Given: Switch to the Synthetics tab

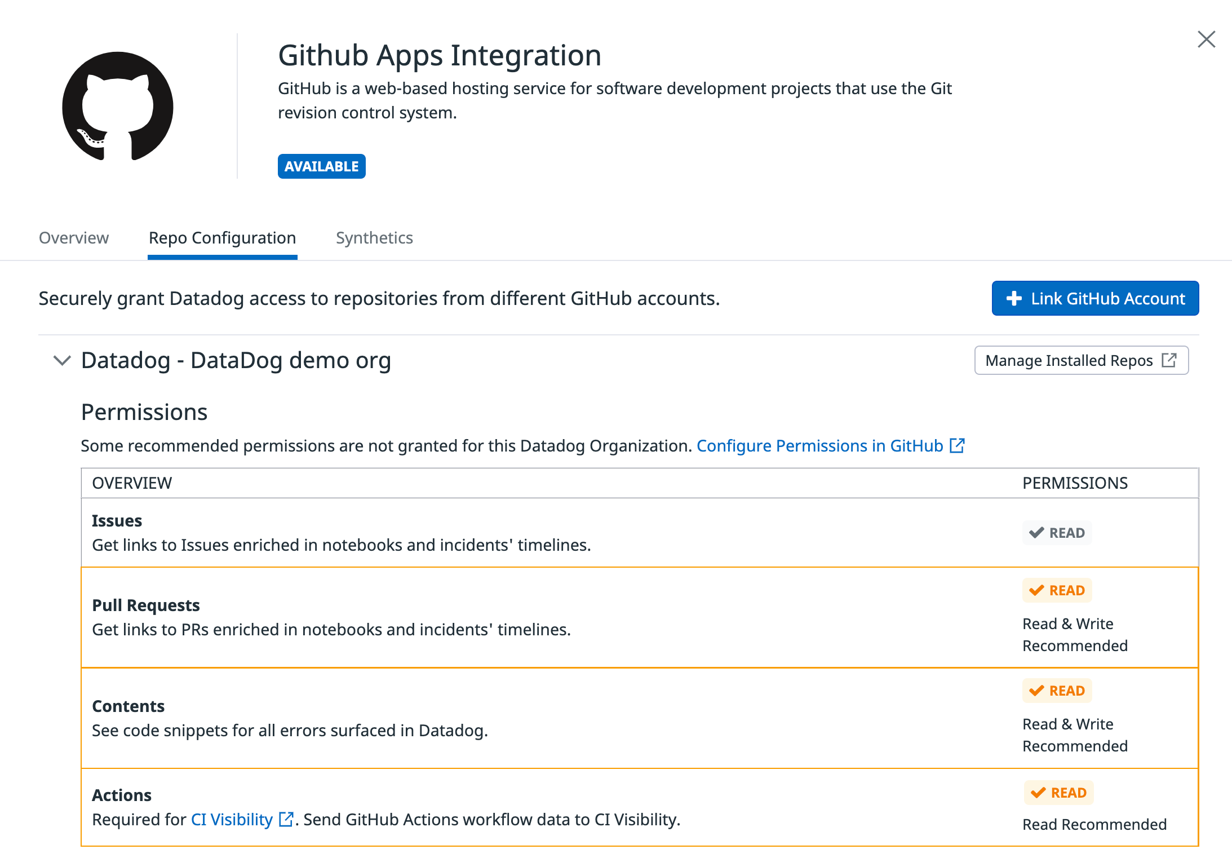Looking at the screenshot, I should click(x=374, y=238).
